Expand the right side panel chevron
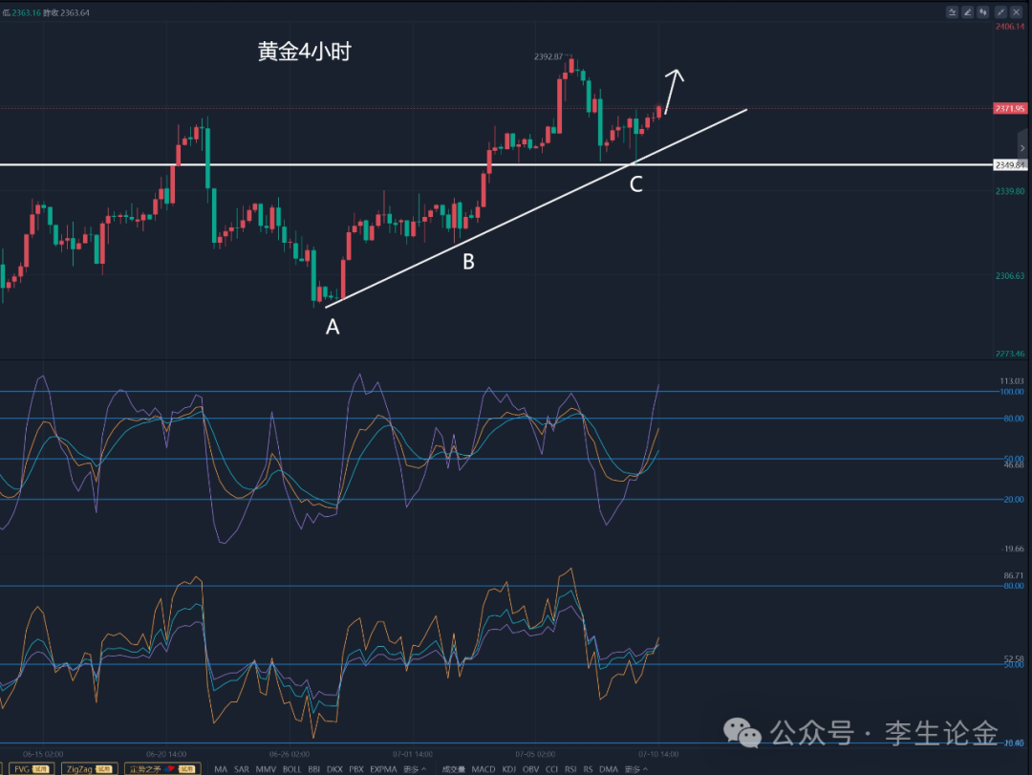Screen dimensions: 1032x775 1021,148
